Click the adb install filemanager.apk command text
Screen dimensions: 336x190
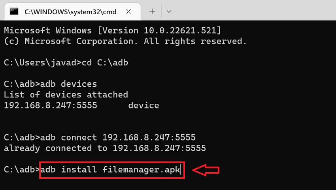110,169
